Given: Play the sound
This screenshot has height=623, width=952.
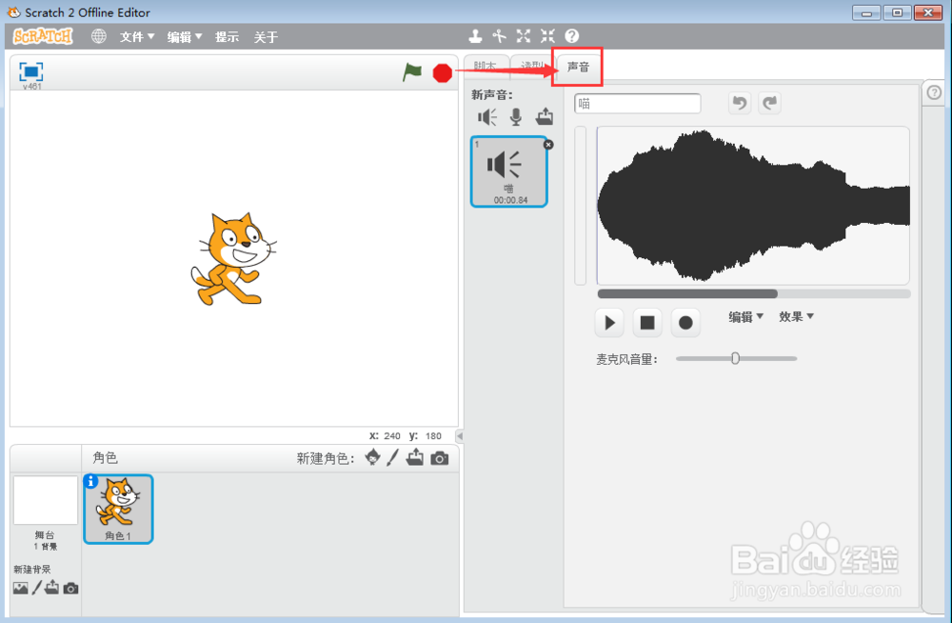Looking at the screenshot, I should [609, 323].
